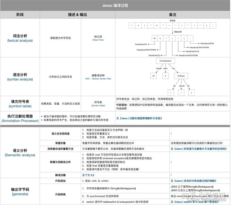Select the 检查 final 变量是否重复赋值 item
This screenshot has height=205, width=231.
(102, 166)
